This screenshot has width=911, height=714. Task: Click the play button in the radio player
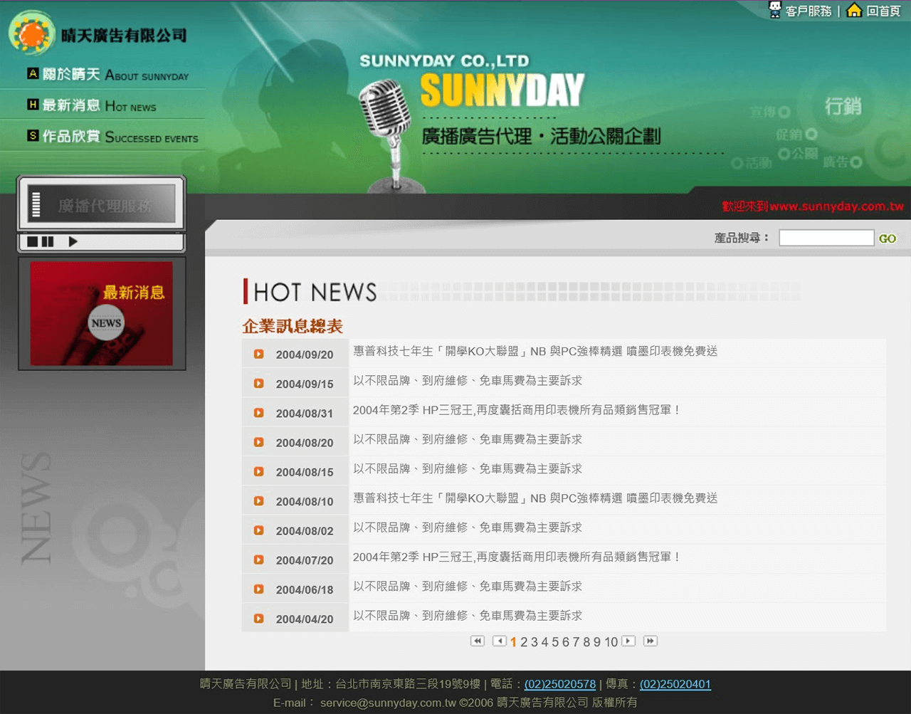73,242
